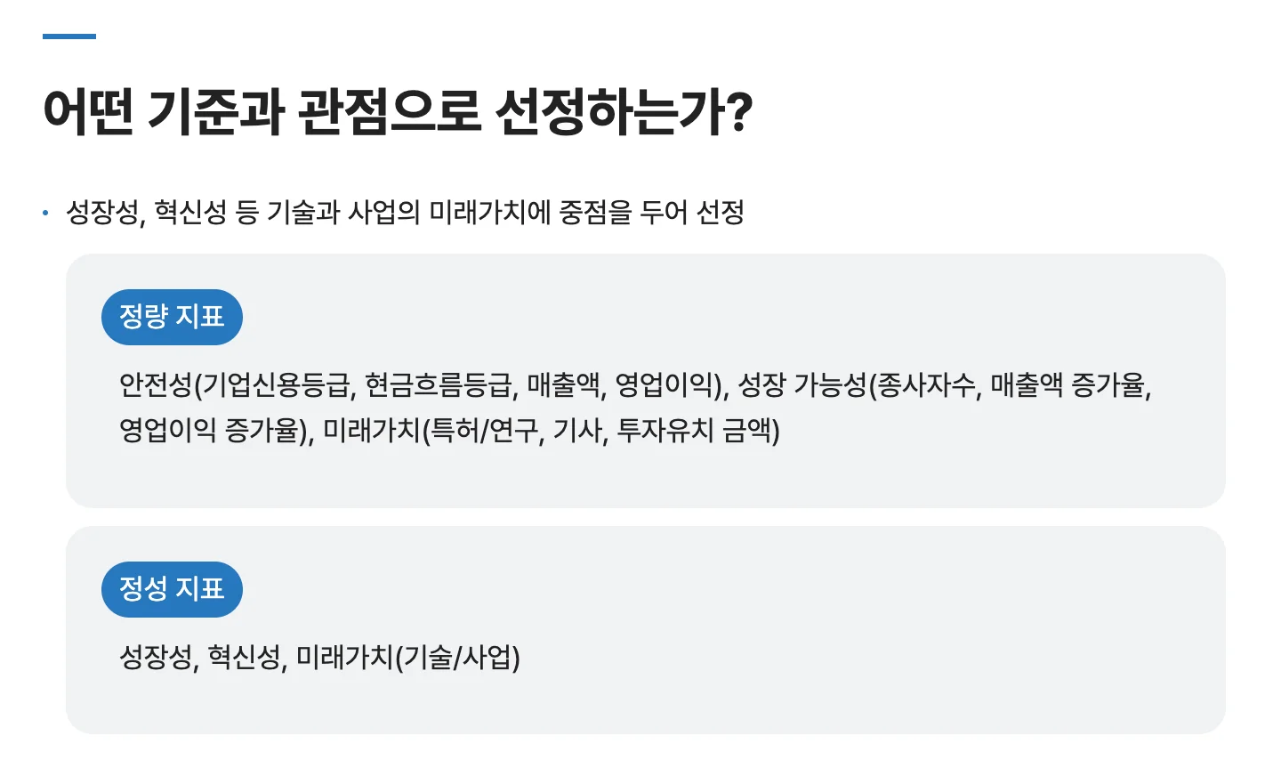Image resolution: width=1281 pixels, height=776 pixels.
Task: Click the blue "정량 지표" badge
Action: pyautogui.click(x=172, y=317)
